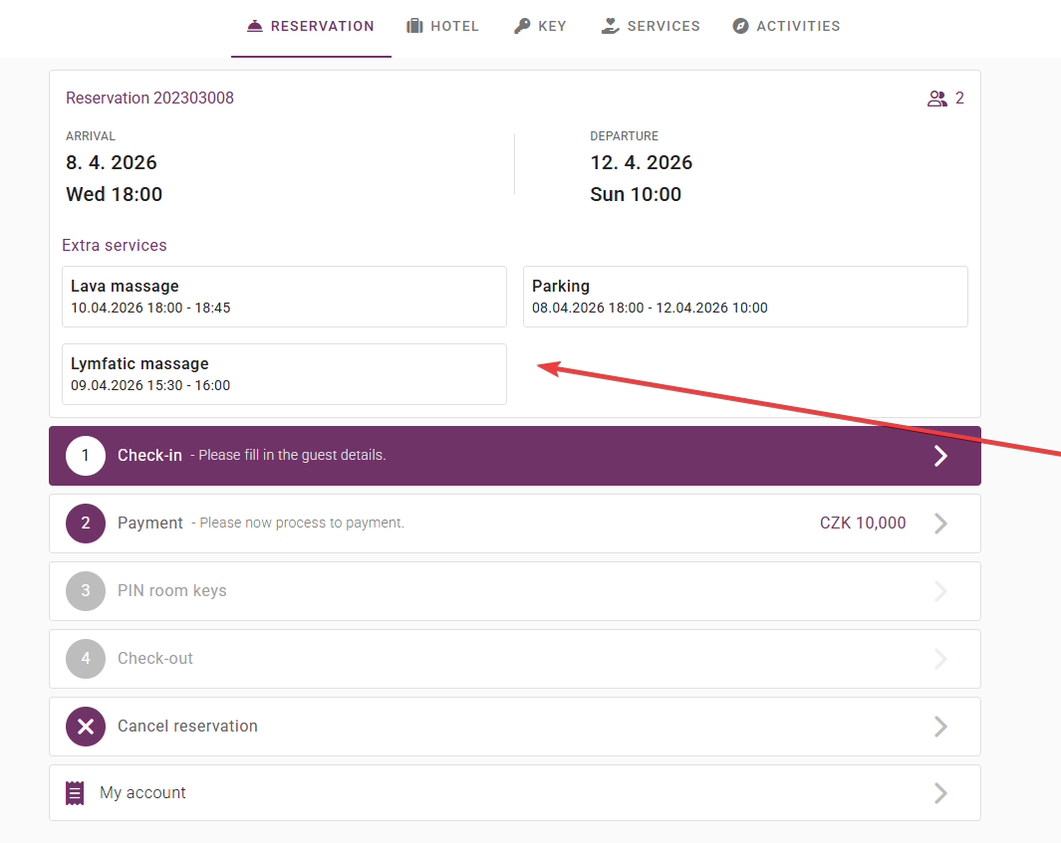Select the Lava massage service card

284,297
